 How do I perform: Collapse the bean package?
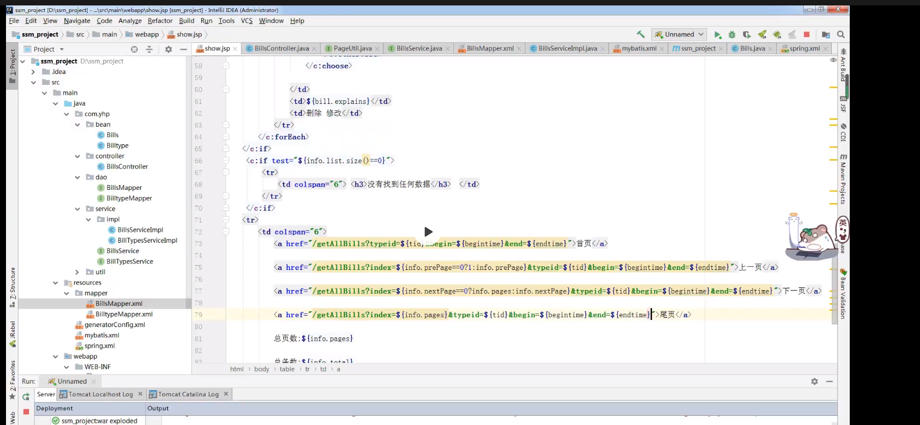click(77, 125)
